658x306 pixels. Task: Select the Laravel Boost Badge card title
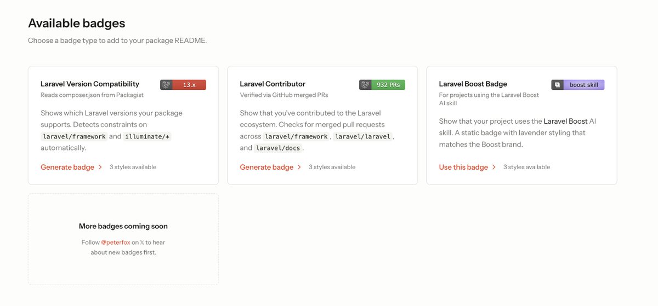coord(473,84)
